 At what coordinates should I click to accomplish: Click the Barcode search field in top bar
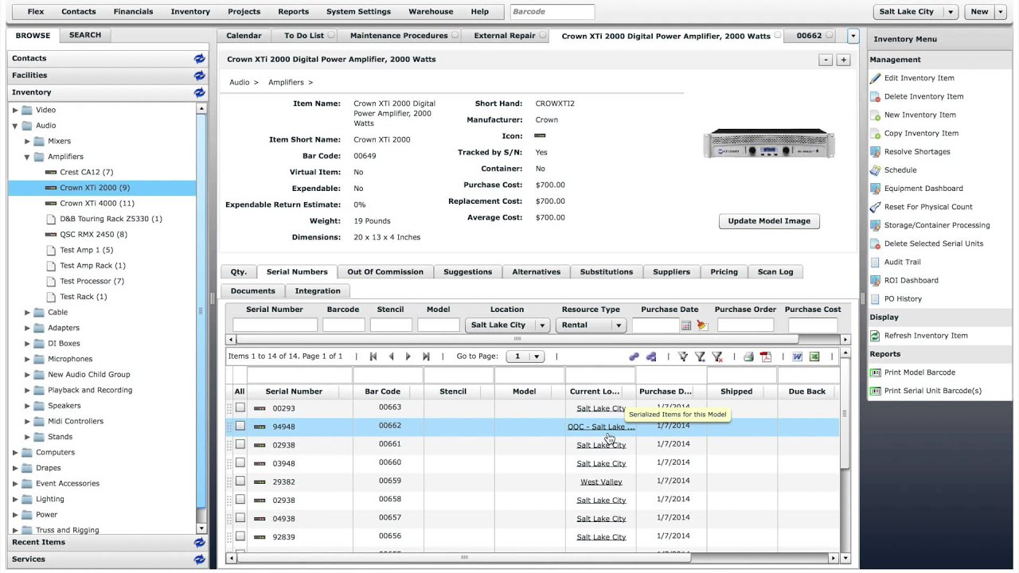coord(552,12)
